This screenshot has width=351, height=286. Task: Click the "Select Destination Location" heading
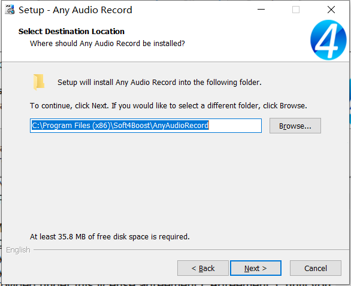[x=71, y=32]
